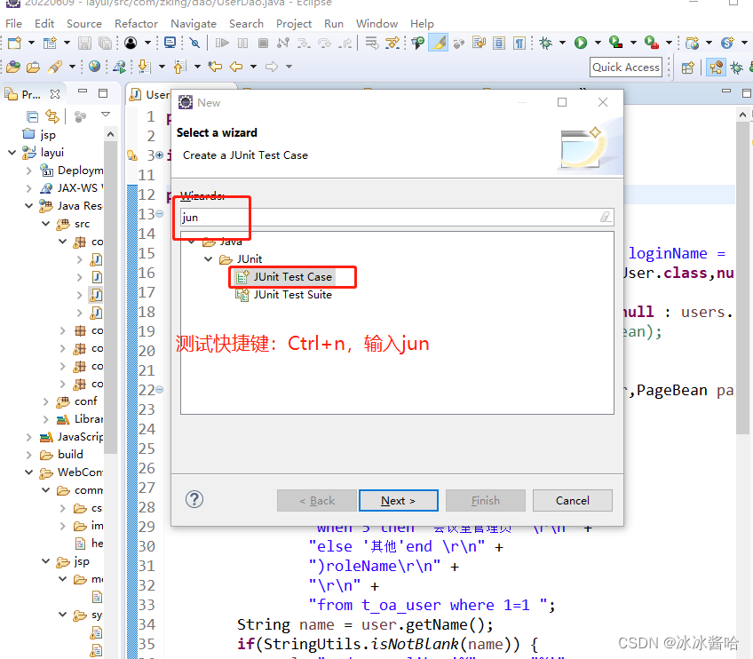This screenshot has width=753, height=659.
Task: Open the Run menu
Action: (334, 23)
